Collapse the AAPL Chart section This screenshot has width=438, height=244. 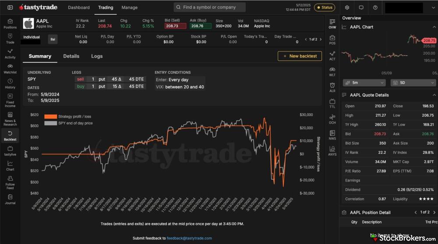tap(434, 27)
